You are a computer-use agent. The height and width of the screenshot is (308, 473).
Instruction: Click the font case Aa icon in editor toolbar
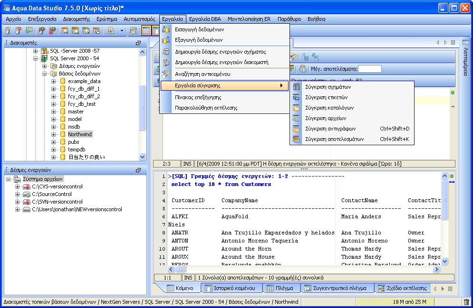tap(305, 56)
